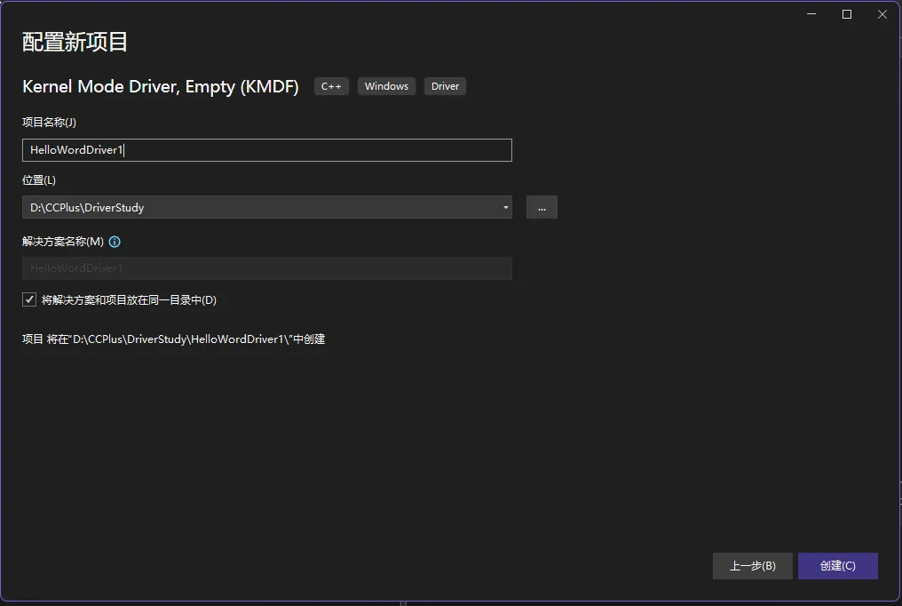Click the info icon beside 解决方案名称(M)
Image resolution: width=902 pixels, height=606 pixels.
pos(114,241)
